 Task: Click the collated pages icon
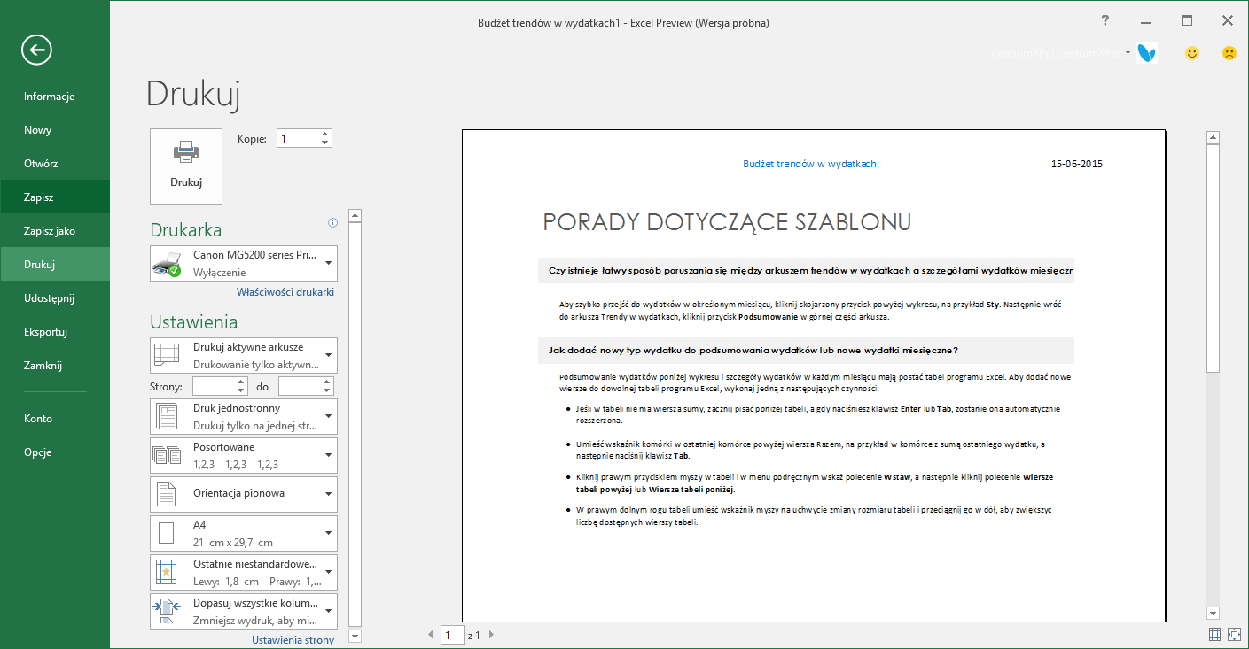point(167,455)
